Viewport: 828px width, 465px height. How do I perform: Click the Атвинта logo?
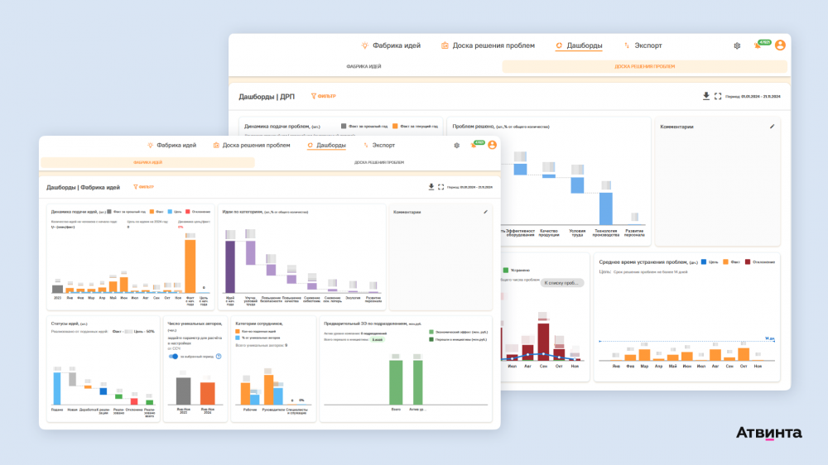point(769,434)
